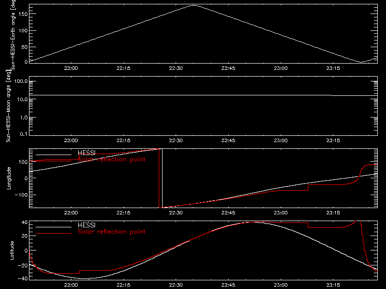The image size is (386, 289).
Task: Click Solar reflection point legend in Longitude plot
Action: click(111, 159)
